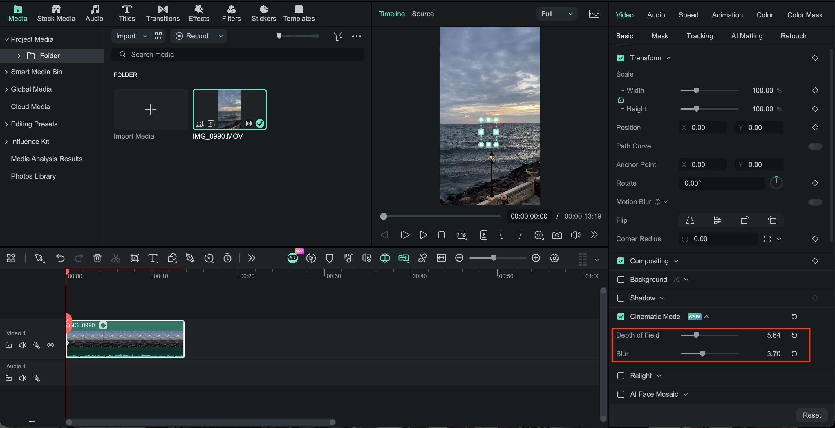This screenshot has width=835, height=428.
Task: Click the Import Media plus tile
Action: coord(151,110)
